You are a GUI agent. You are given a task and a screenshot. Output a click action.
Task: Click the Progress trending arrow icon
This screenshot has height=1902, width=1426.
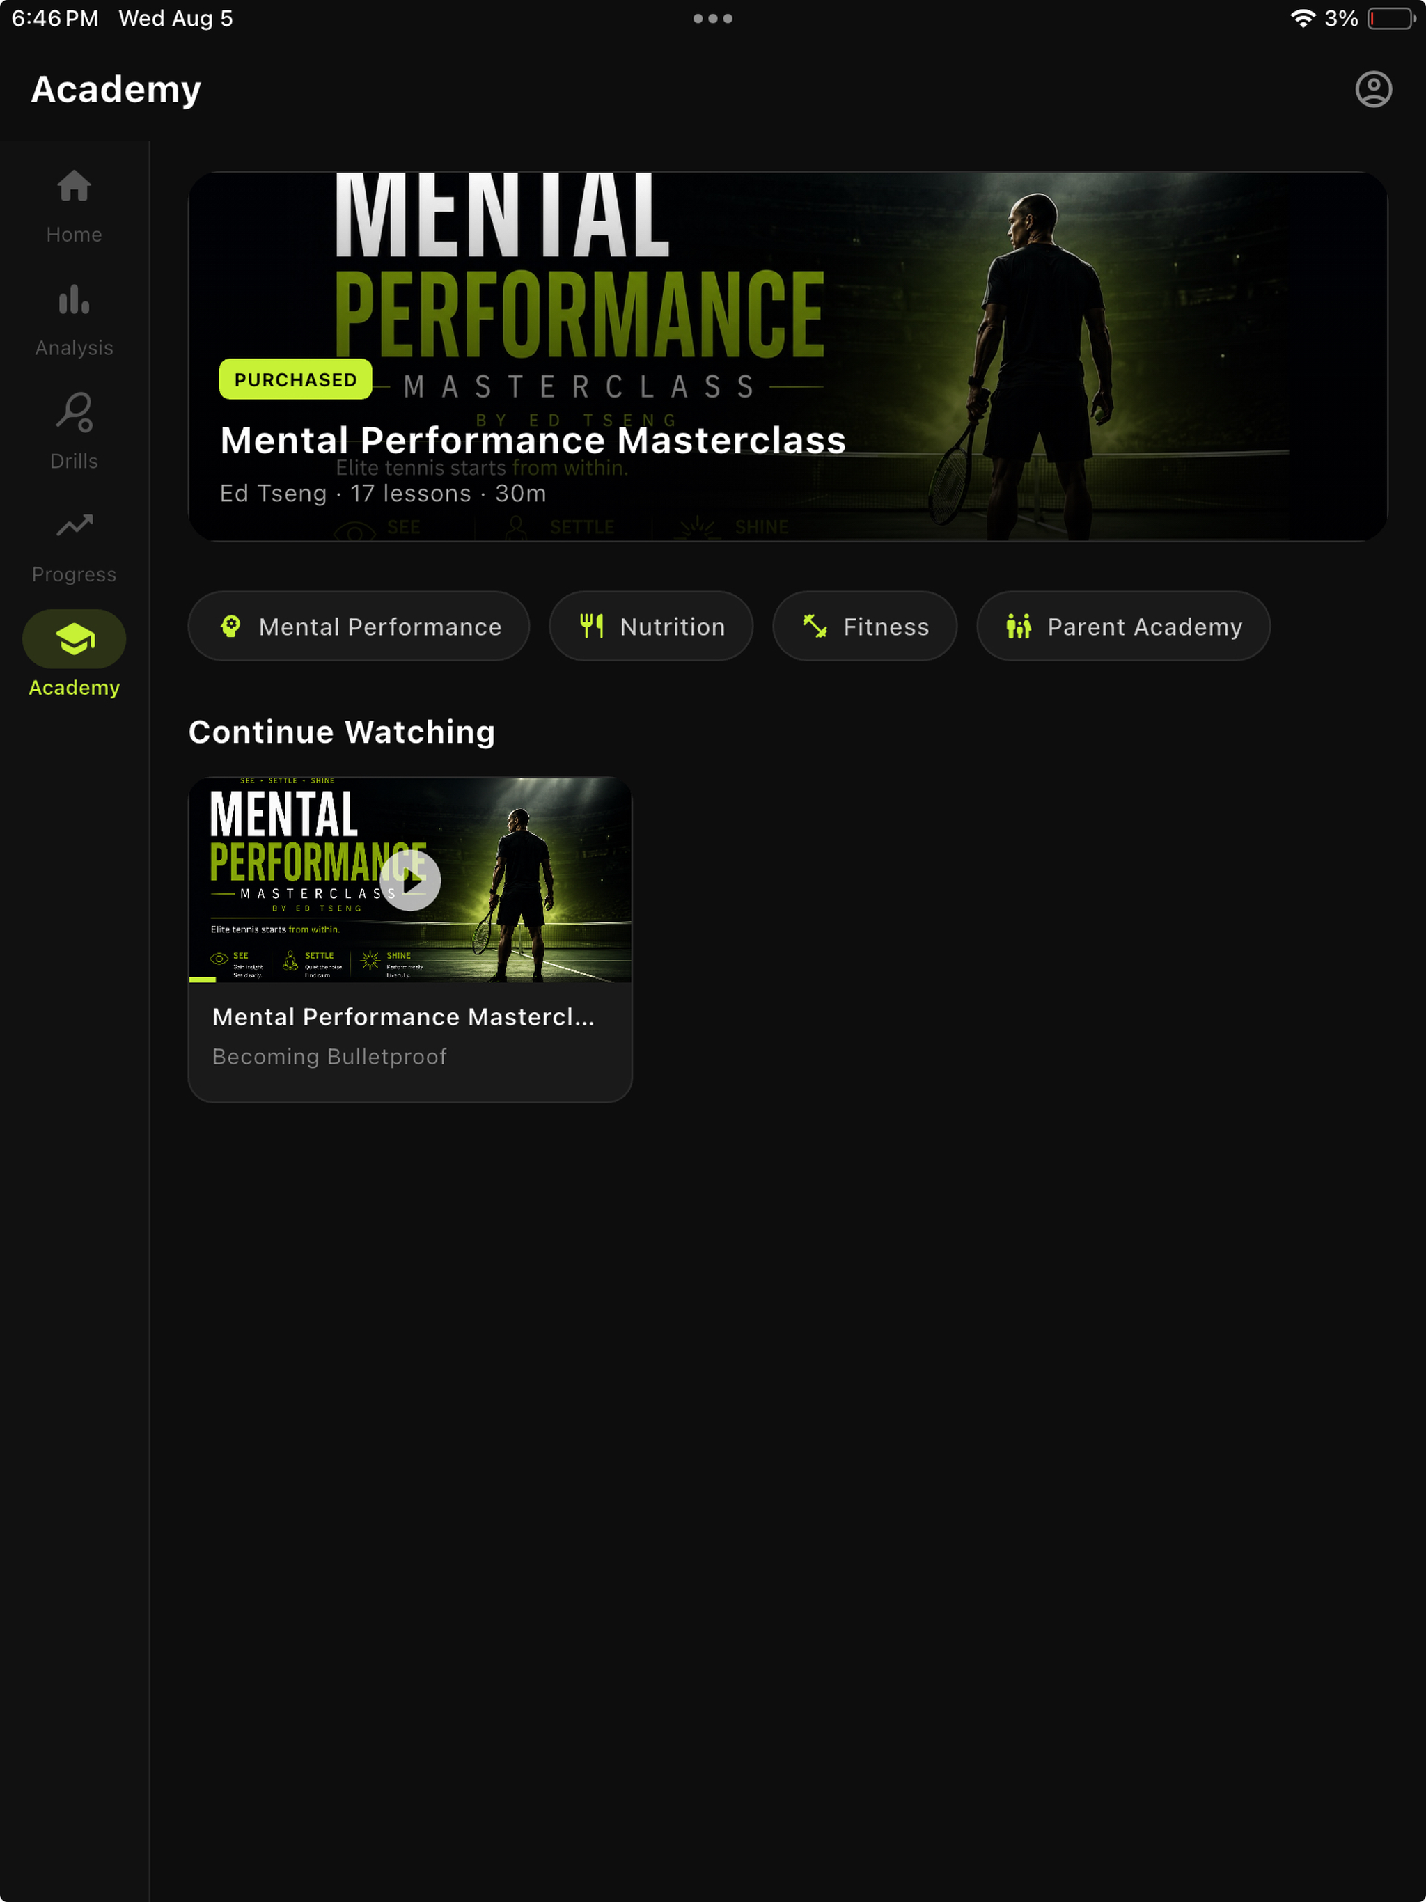[74, 524]
